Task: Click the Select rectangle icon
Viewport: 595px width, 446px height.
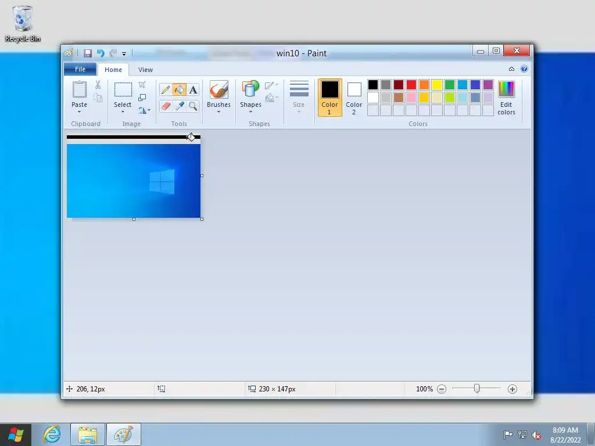Action: click(x=123, y=89)
